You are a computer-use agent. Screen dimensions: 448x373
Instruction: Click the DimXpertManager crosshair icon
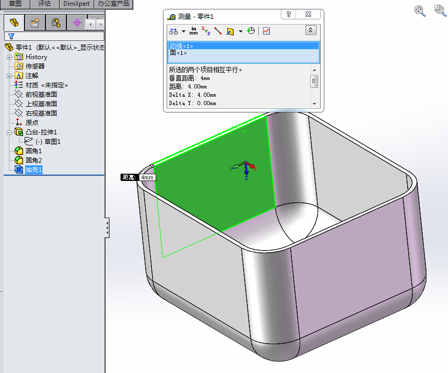[77, 22]
